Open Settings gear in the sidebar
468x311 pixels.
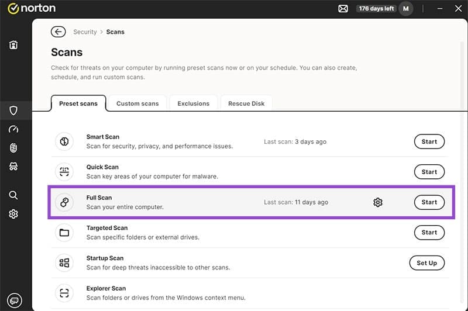pyautogui.click(x=13, y=214)
